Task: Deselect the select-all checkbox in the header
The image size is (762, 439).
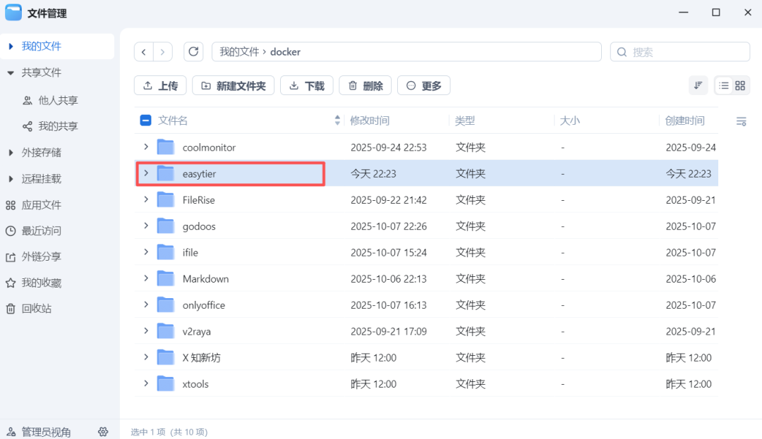Action: [145, 120]
